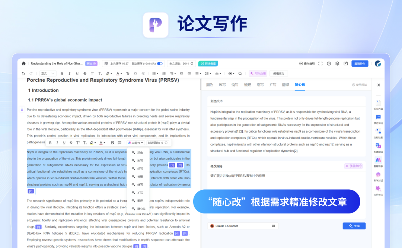The height and width of the screenshot is (248, 402).
Task: Open the circular-dot options dropdown in the toolbar
Action: pyautogui.click(x=231, y=74)
